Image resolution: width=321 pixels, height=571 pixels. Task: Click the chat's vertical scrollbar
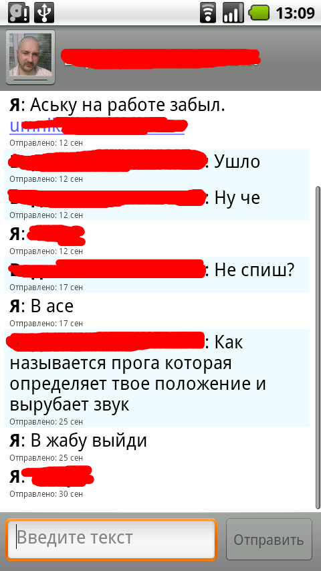tap(318, 348)
